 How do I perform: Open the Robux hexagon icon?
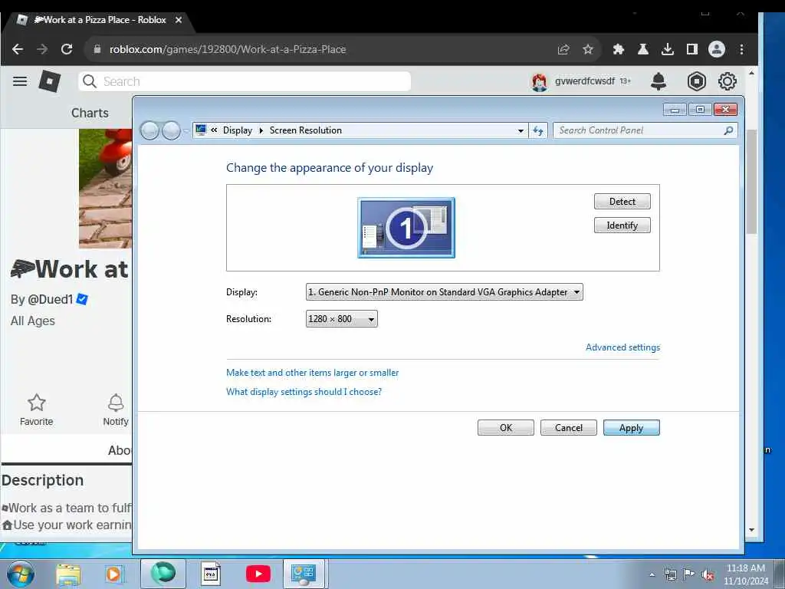(x=696, y=81)
